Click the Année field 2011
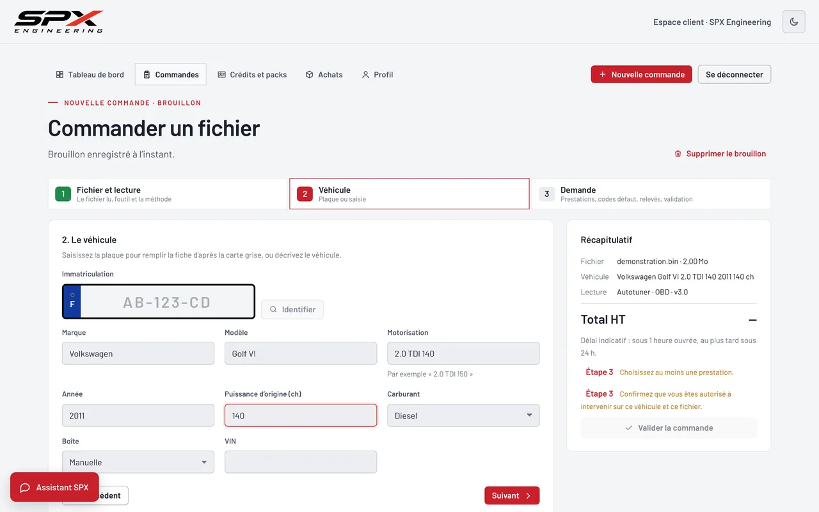819x512 pixels. pos(138,415)
